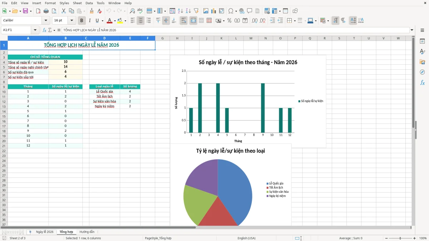Click the English (USA) language status
Image resolution: width=429 pixels, height=241 pixels.
coord(247,238)
